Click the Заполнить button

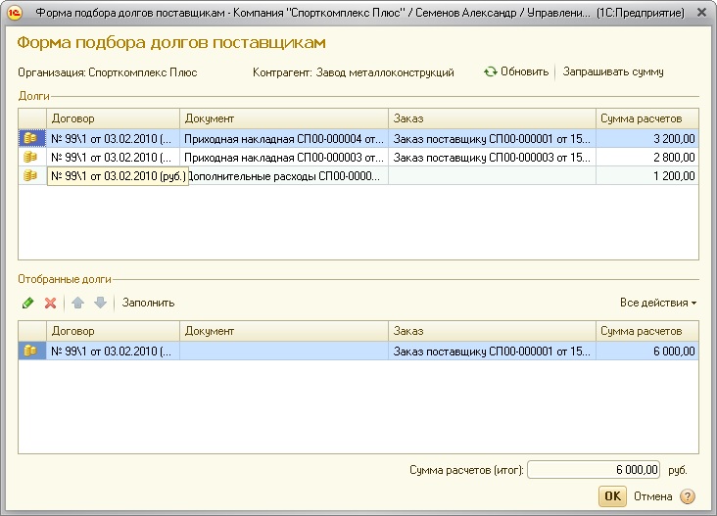tap(148, 303)
